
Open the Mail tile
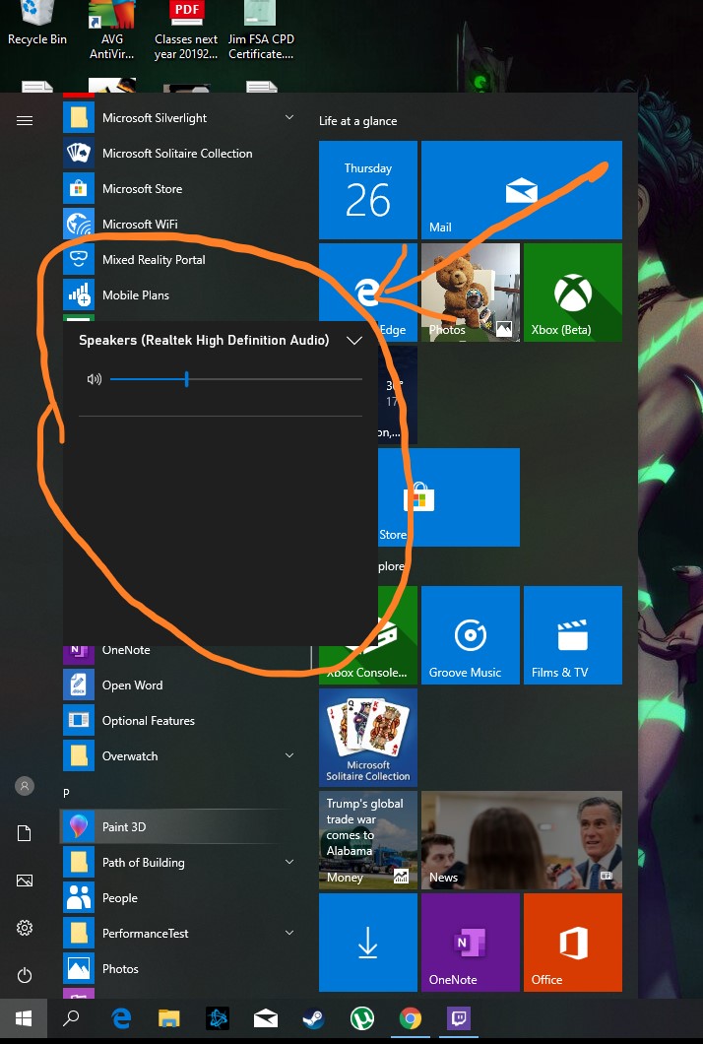522,190
